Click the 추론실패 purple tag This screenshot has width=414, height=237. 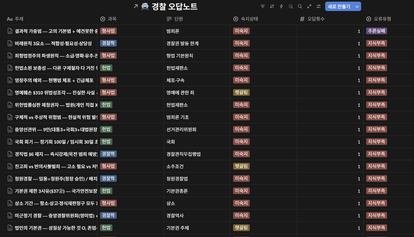point(377,31)
